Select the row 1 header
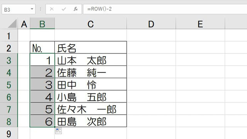Viewport: 247px width, 139px height. (9, 35)
